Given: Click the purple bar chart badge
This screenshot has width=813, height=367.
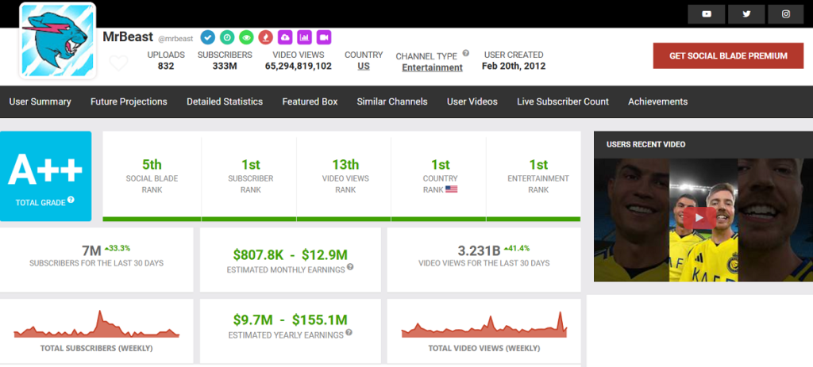Looking at the screenshot, I should pyautogui.click(x=304, y=37).
